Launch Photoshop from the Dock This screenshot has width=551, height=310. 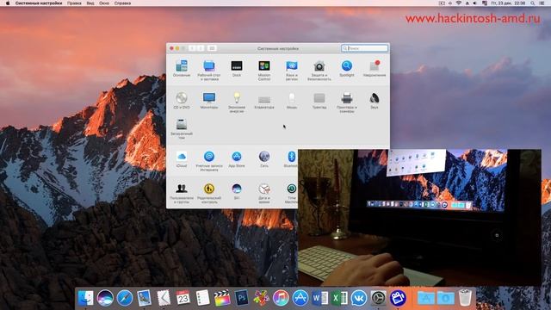click(242, 298)
